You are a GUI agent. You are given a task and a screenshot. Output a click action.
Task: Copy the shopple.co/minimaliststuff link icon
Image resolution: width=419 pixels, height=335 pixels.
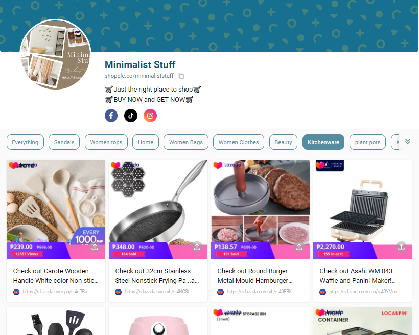coord(181,76)
